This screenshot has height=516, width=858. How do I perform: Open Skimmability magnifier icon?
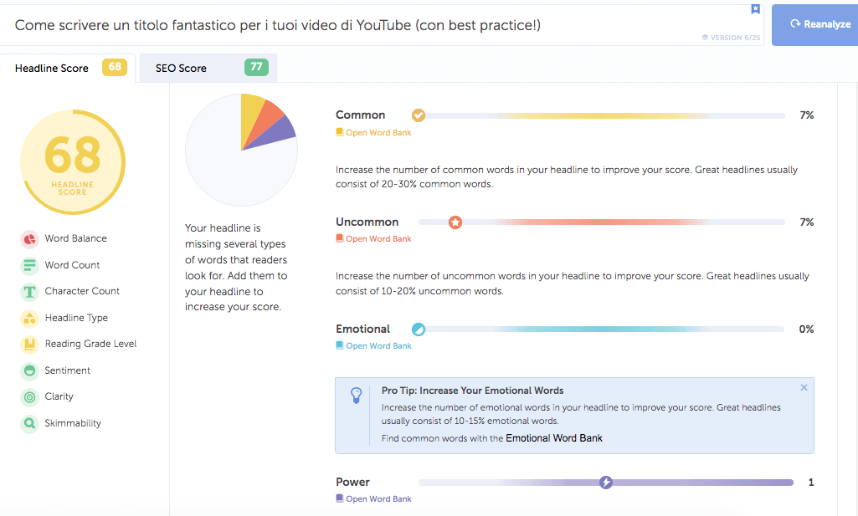(30, 424)
